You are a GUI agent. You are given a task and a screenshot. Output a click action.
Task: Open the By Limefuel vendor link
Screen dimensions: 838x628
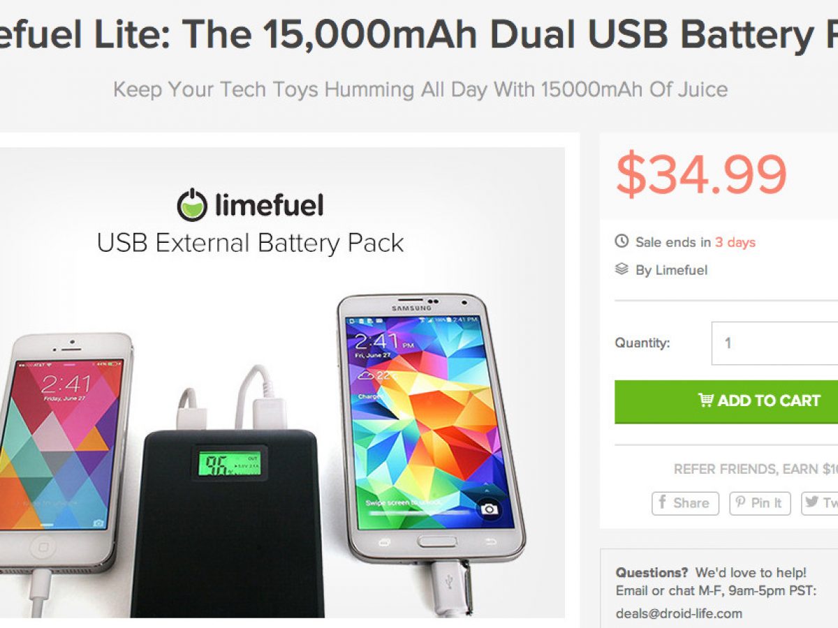coord(671,270)
